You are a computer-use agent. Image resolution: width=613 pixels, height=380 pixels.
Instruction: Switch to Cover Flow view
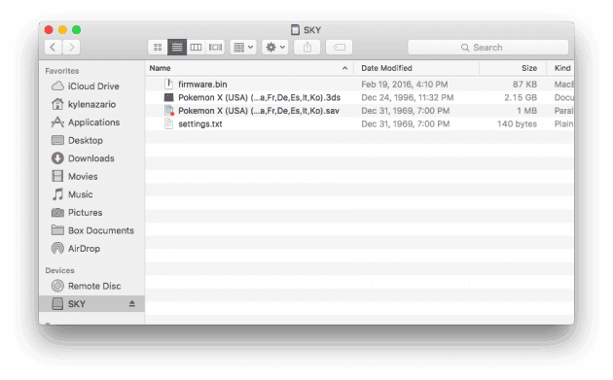[x=215, y=48]
